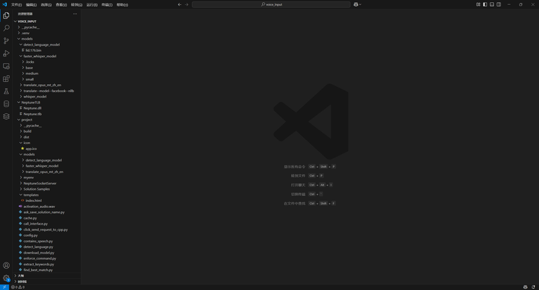Open notifications bell in status bar

(x=533, y=287)
